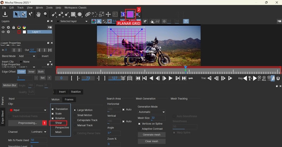Image resolution: width=282 pixels, height=147 pixels.
Task: Select the circle X-Spline shape tool
Action: click(80, 14)
